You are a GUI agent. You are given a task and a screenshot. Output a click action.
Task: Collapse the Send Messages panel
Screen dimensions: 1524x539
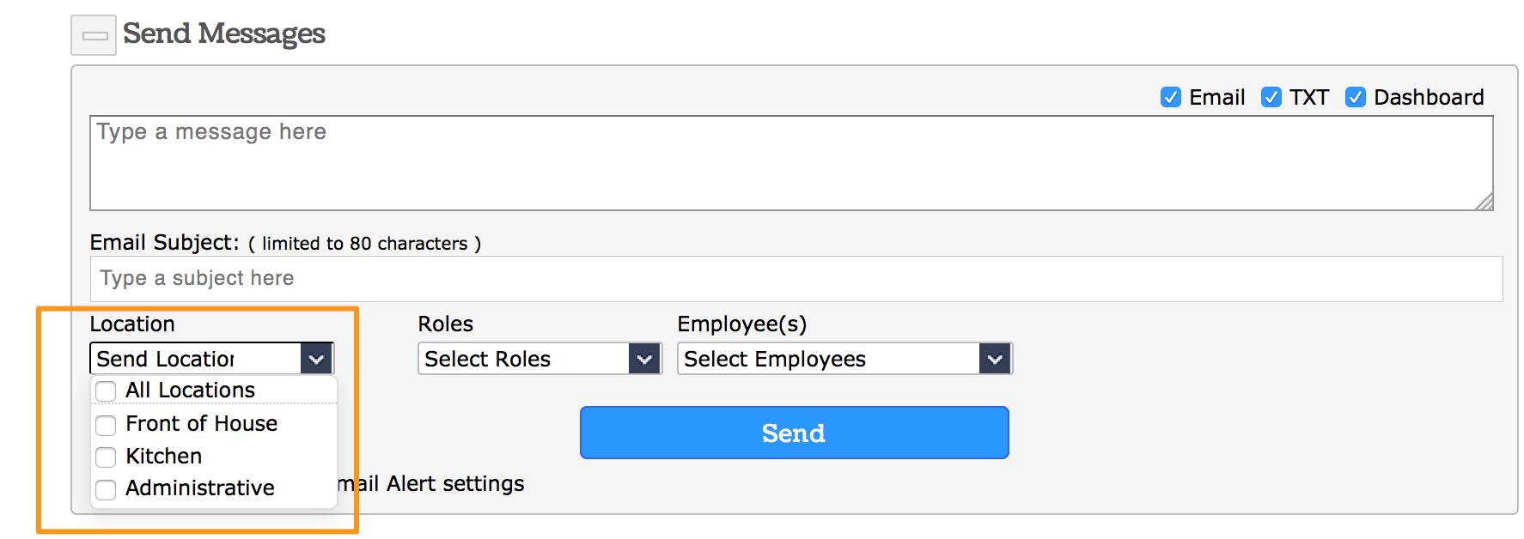pos(94,35)
